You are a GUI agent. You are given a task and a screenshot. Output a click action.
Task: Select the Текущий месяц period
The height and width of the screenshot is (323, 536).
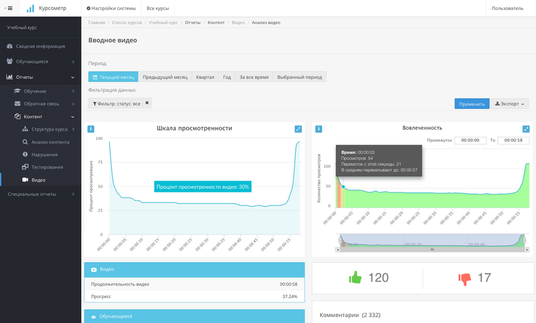pyautogui.click(x=113, y=77)
